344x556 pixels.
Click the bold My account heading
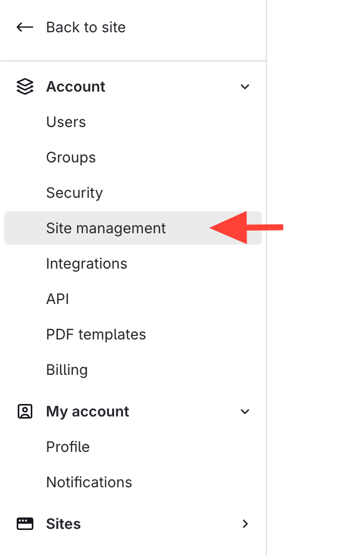click(x=88, y=411)
